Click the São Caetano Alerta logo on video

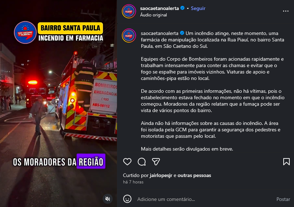click(x=25, y=32)
